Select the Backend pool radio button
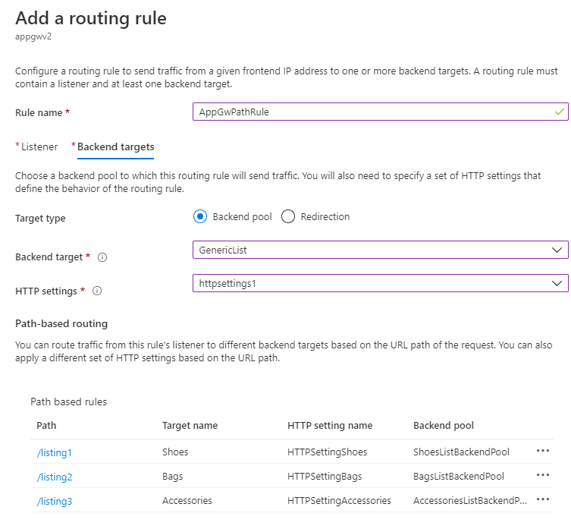The width and height of the screenshot is (571, 529). (200, 216)
